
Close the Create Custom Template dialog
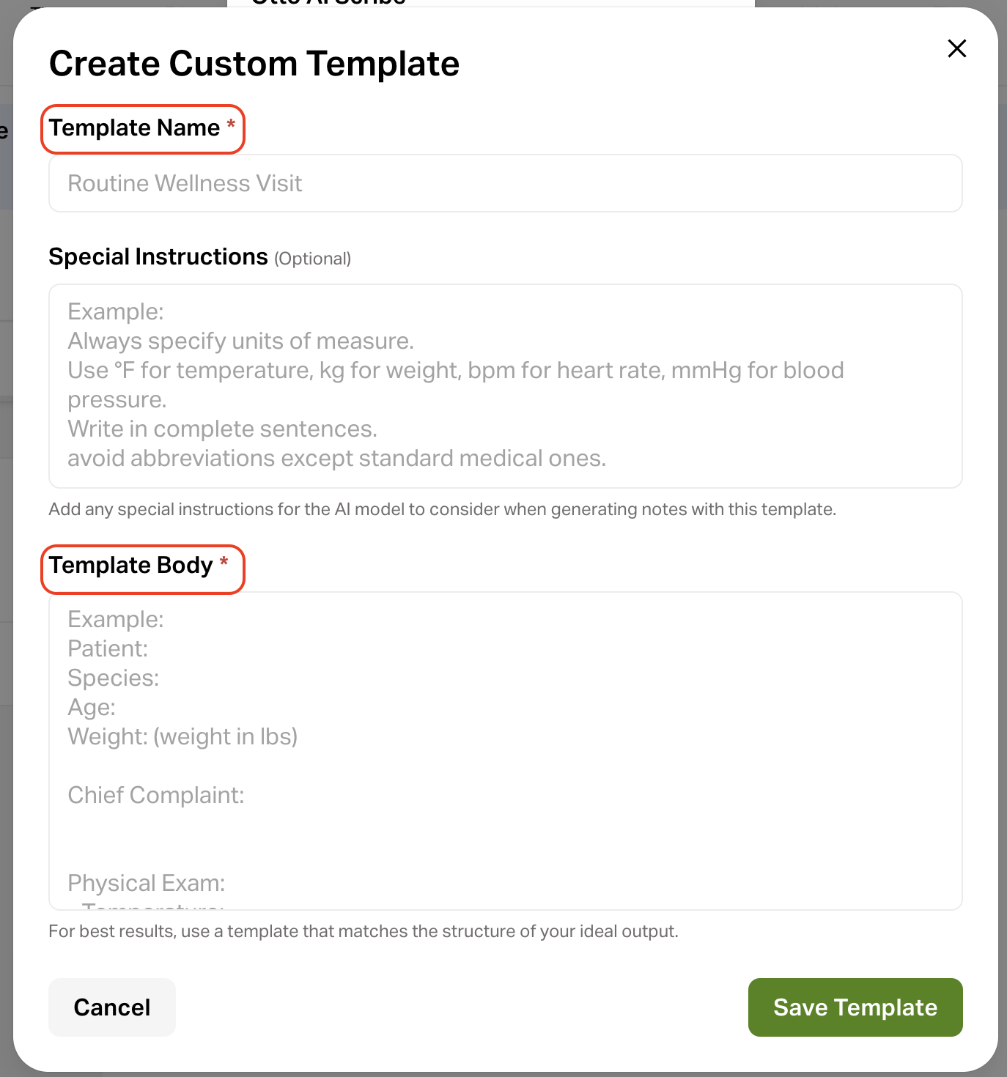point(956,48)
